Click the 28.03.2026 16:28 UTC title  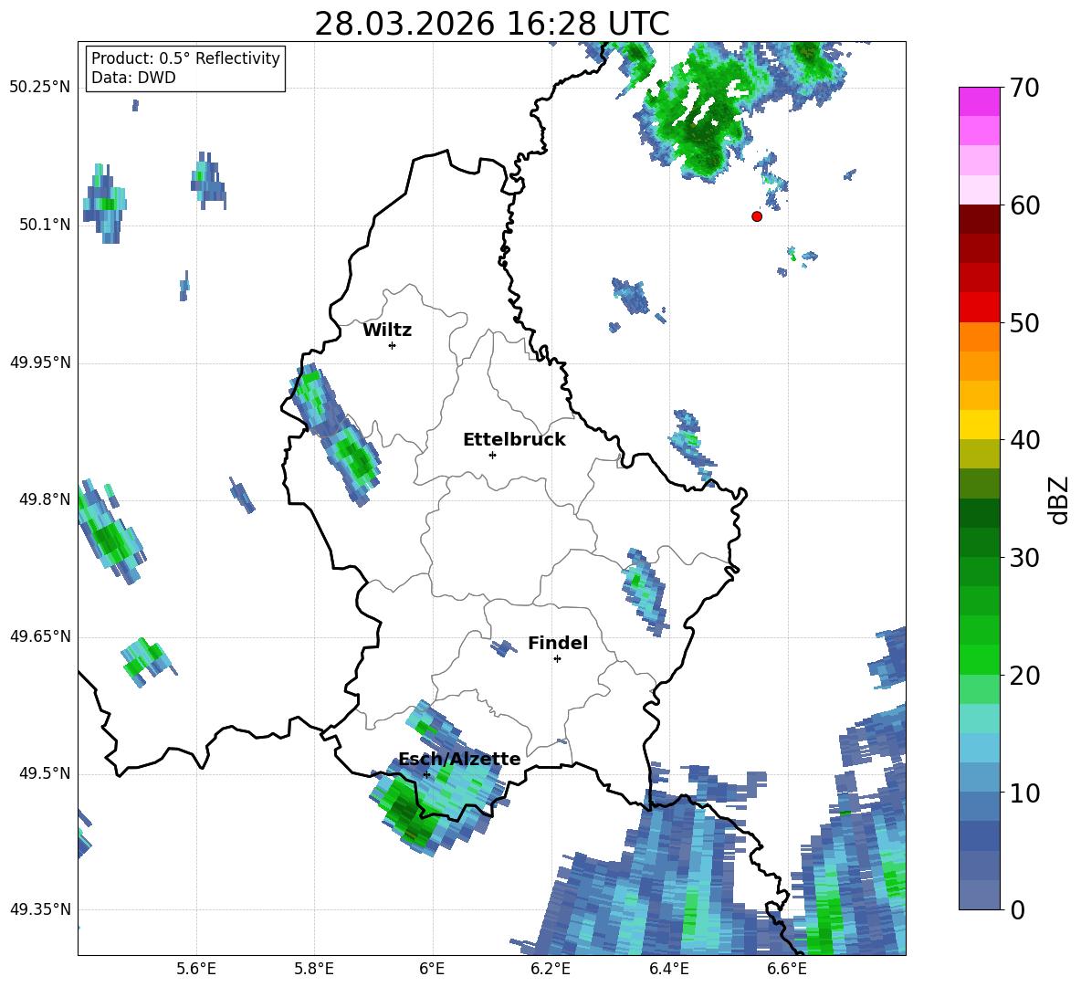491,24
